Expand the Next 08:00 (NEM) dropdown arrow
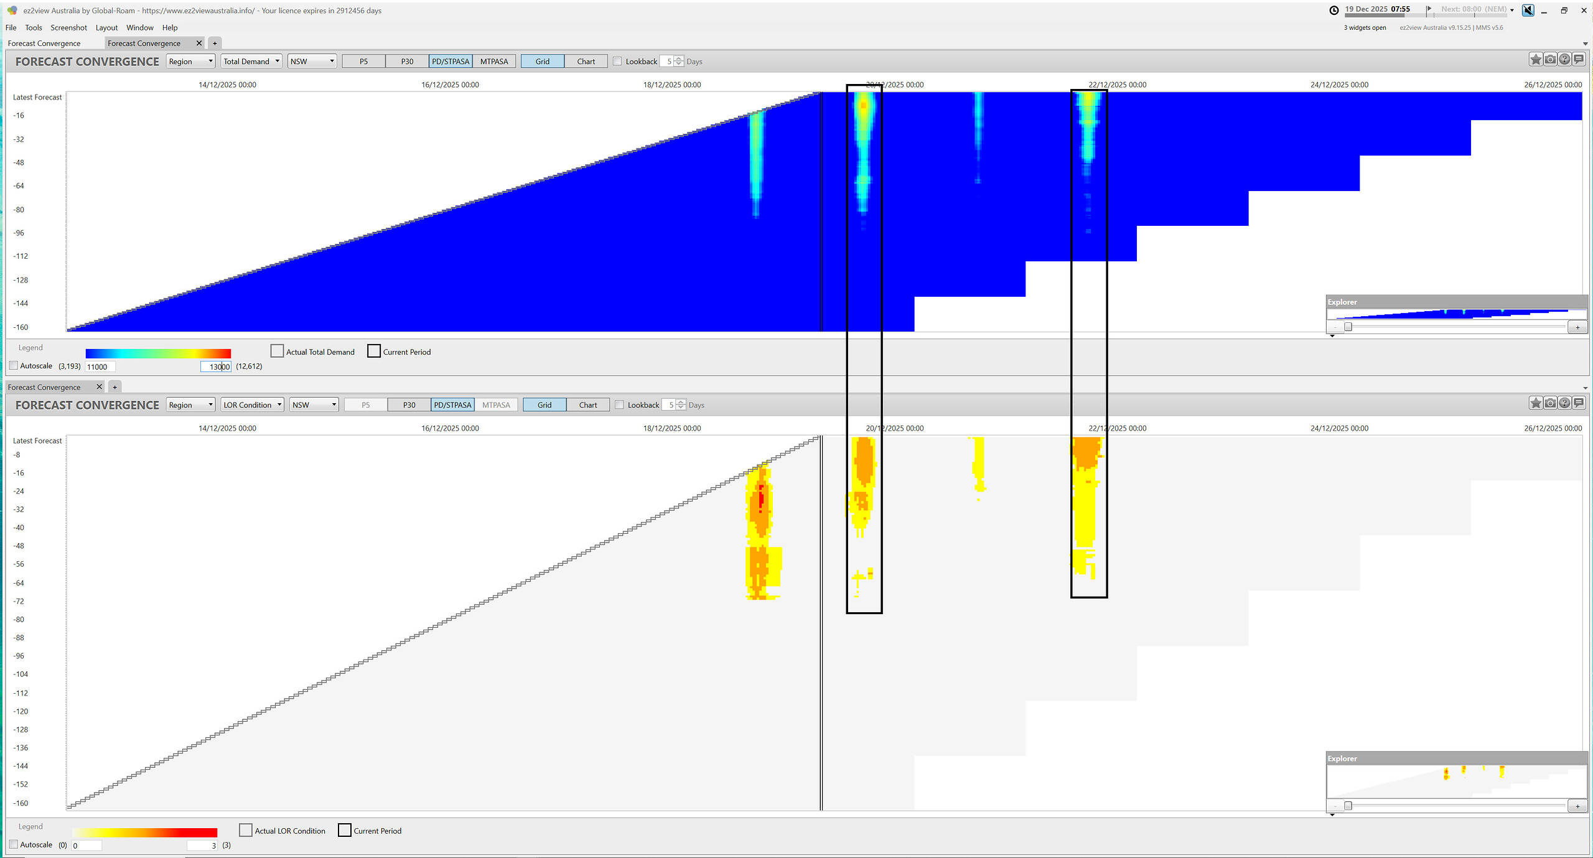The image size is (1593, 858). click(1512, 10)
